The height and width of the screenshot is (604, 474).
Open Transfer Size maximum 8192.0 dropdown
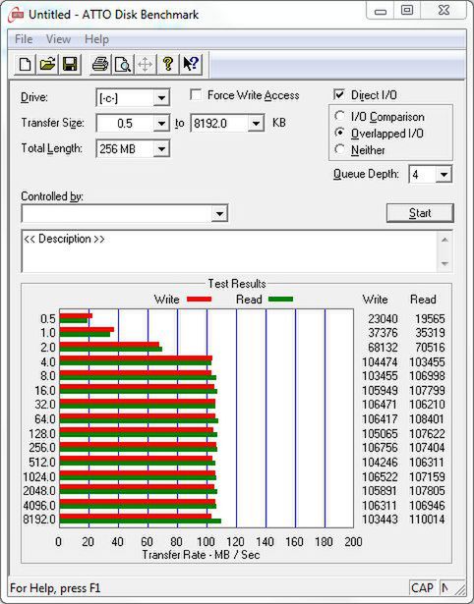click(256, 124)
